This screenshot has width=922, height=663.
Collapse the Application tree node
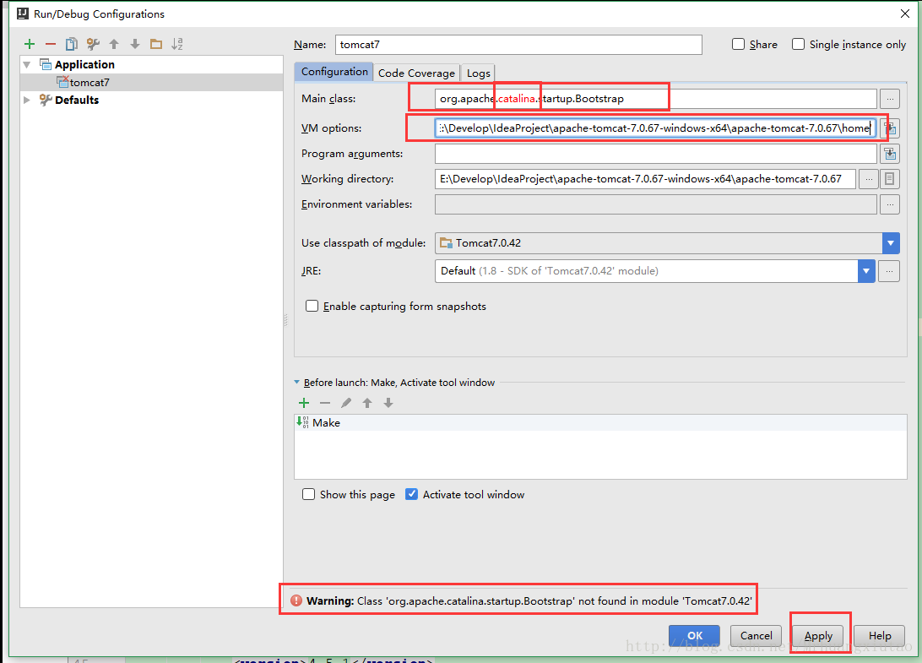(x=27, y=65)
